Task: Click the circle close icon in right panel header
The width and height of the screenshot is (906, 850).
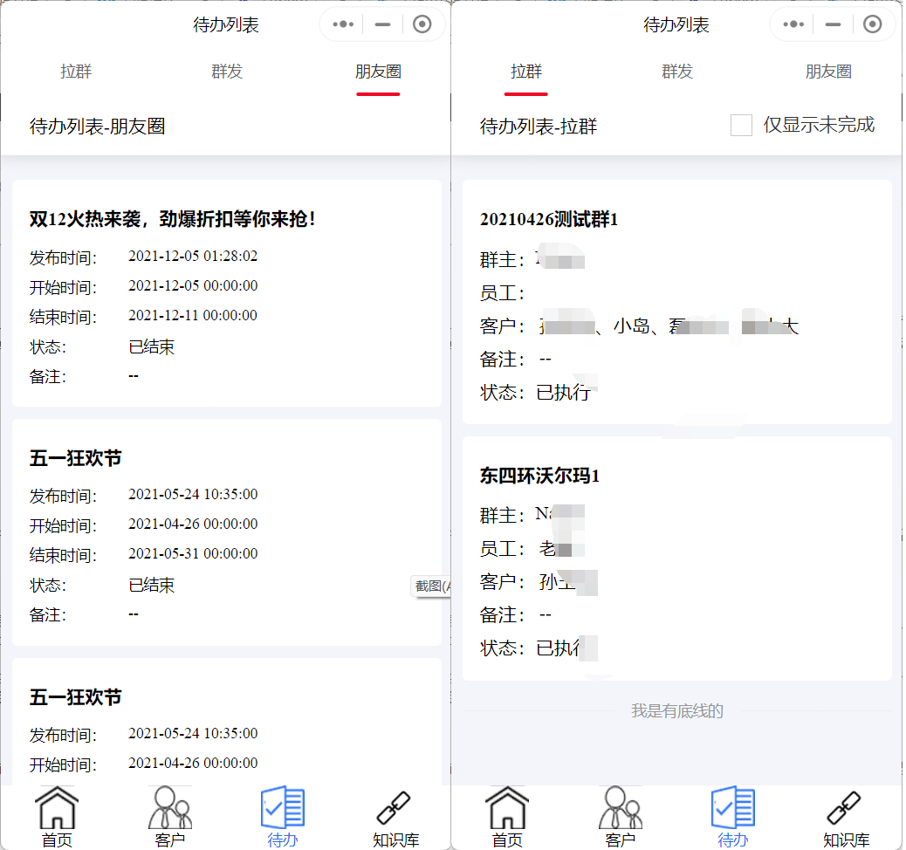Action: 872,24
